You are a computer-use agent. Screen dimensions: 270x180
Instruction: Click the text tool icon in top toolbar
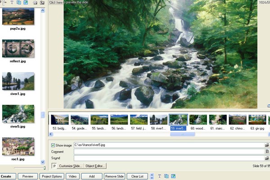12,3
